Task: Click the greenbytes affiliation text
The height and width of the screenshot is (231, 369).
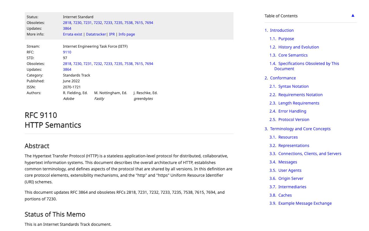Action: point(143,98)
